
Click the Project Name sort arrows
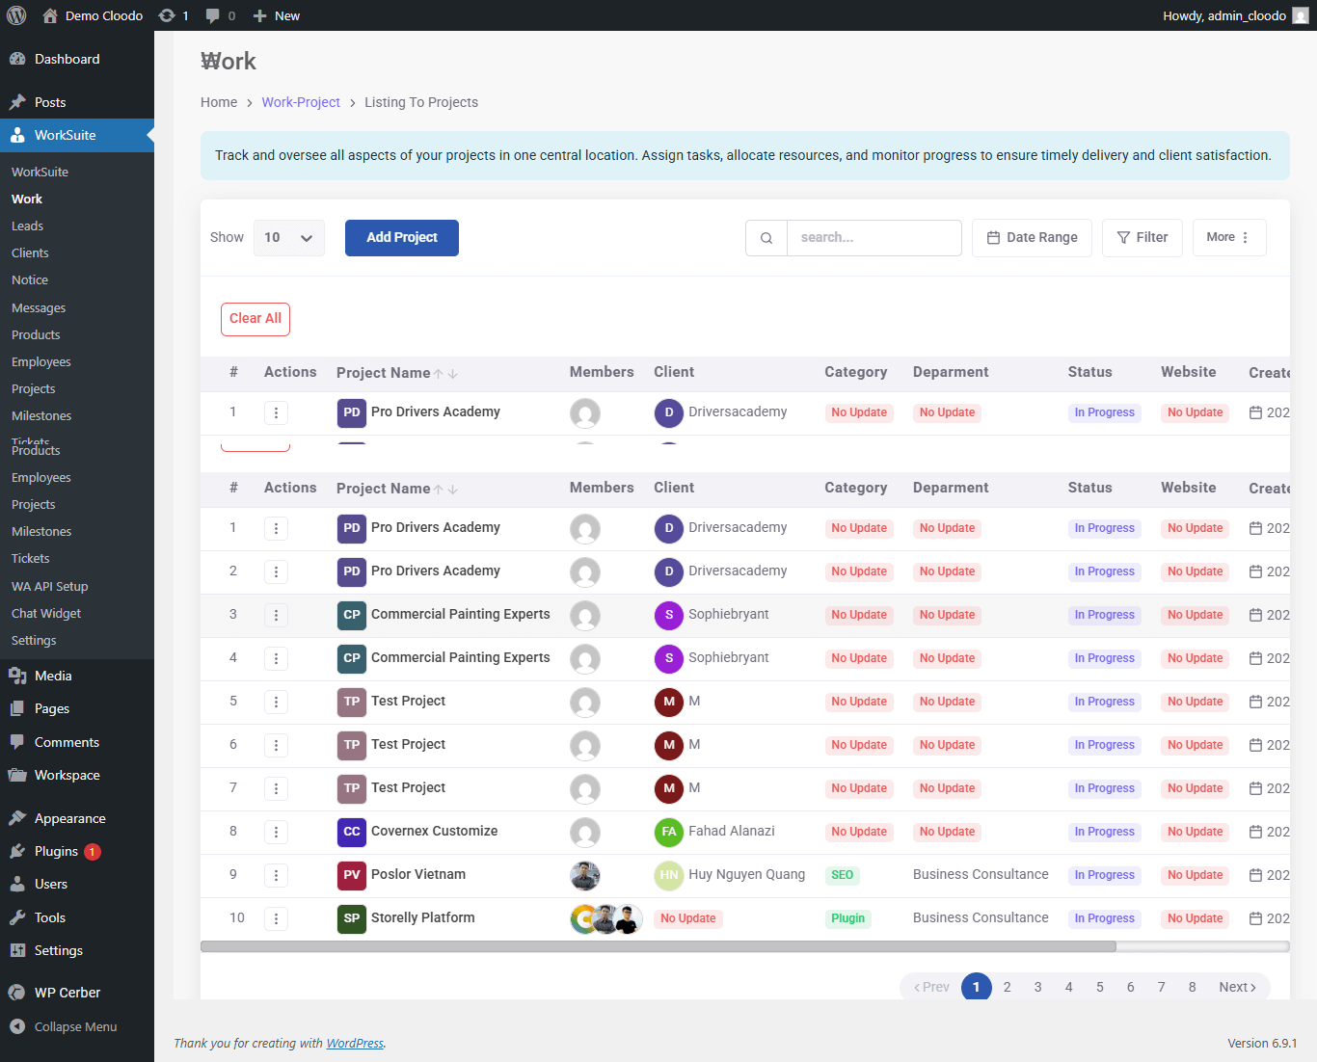pyautogui.click(x=445, y=490)
